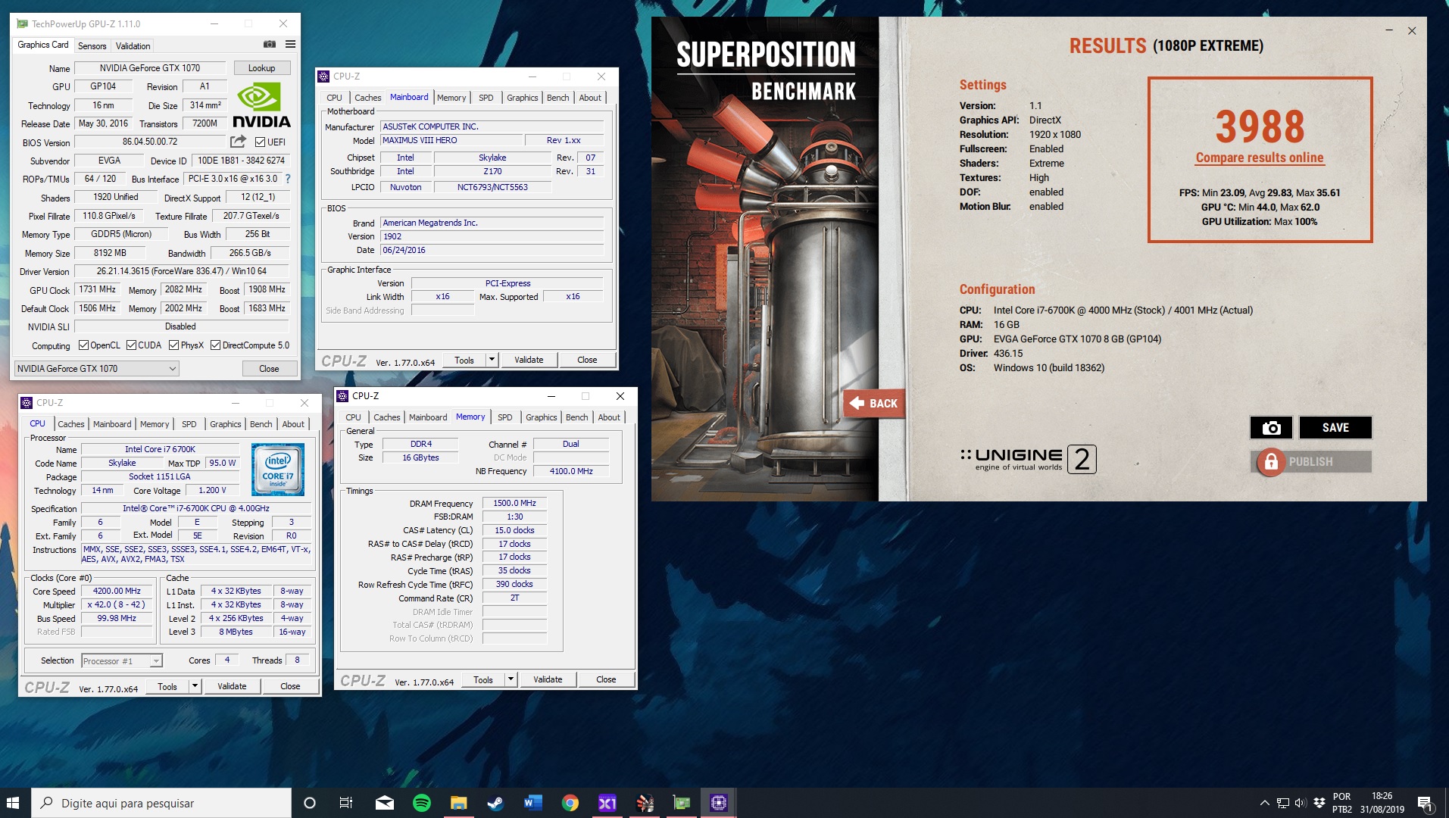Click Compare results online link
The height and width of the screenshot is (818, 1449).
[1260, 158]
